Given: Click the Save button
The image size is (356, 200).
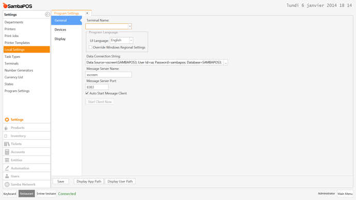Looking at the screenshot, I should pyautogui.click(x=60, y=181).
